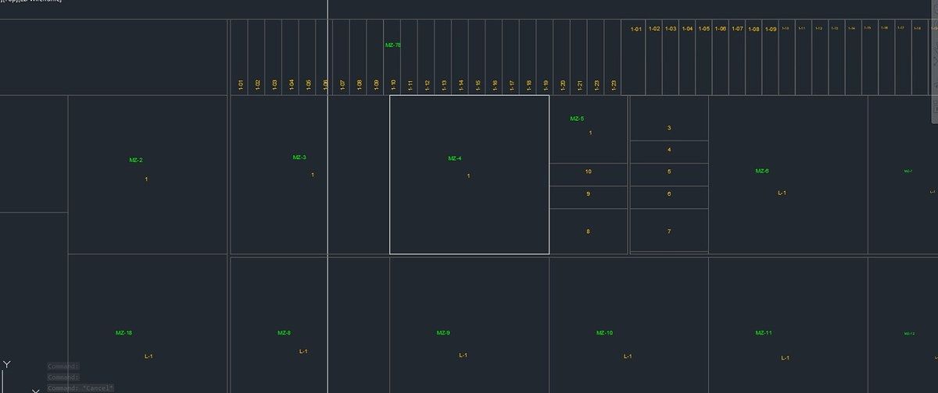The image size is (938, 393).
Task: Click lot number 10 in MZ-5
Action: pos(588,171)
